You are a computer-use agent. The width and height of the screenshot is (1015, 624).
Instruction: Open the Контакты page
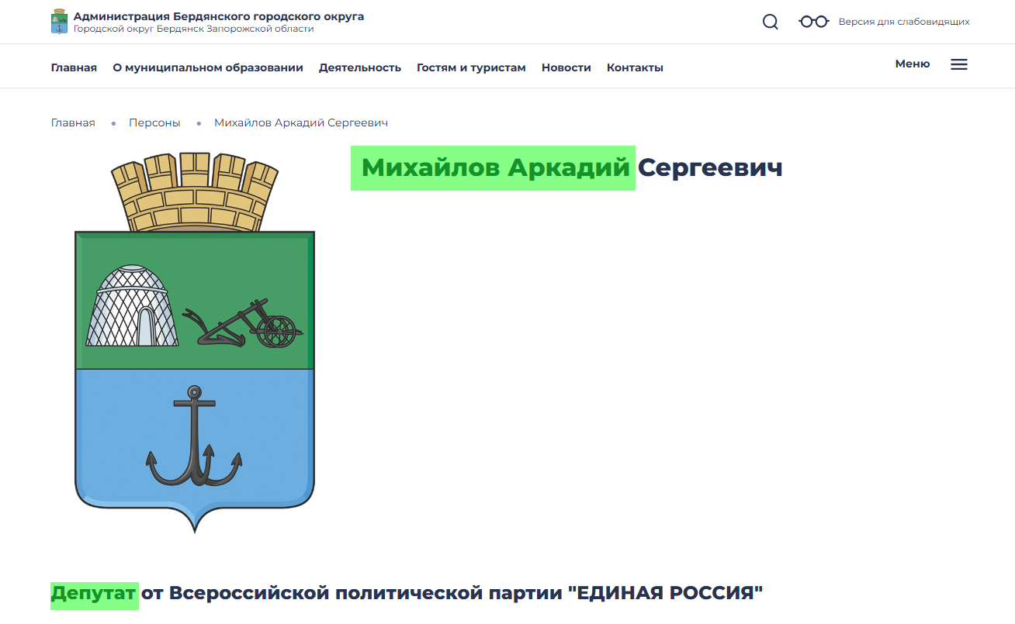pos(634,67)
